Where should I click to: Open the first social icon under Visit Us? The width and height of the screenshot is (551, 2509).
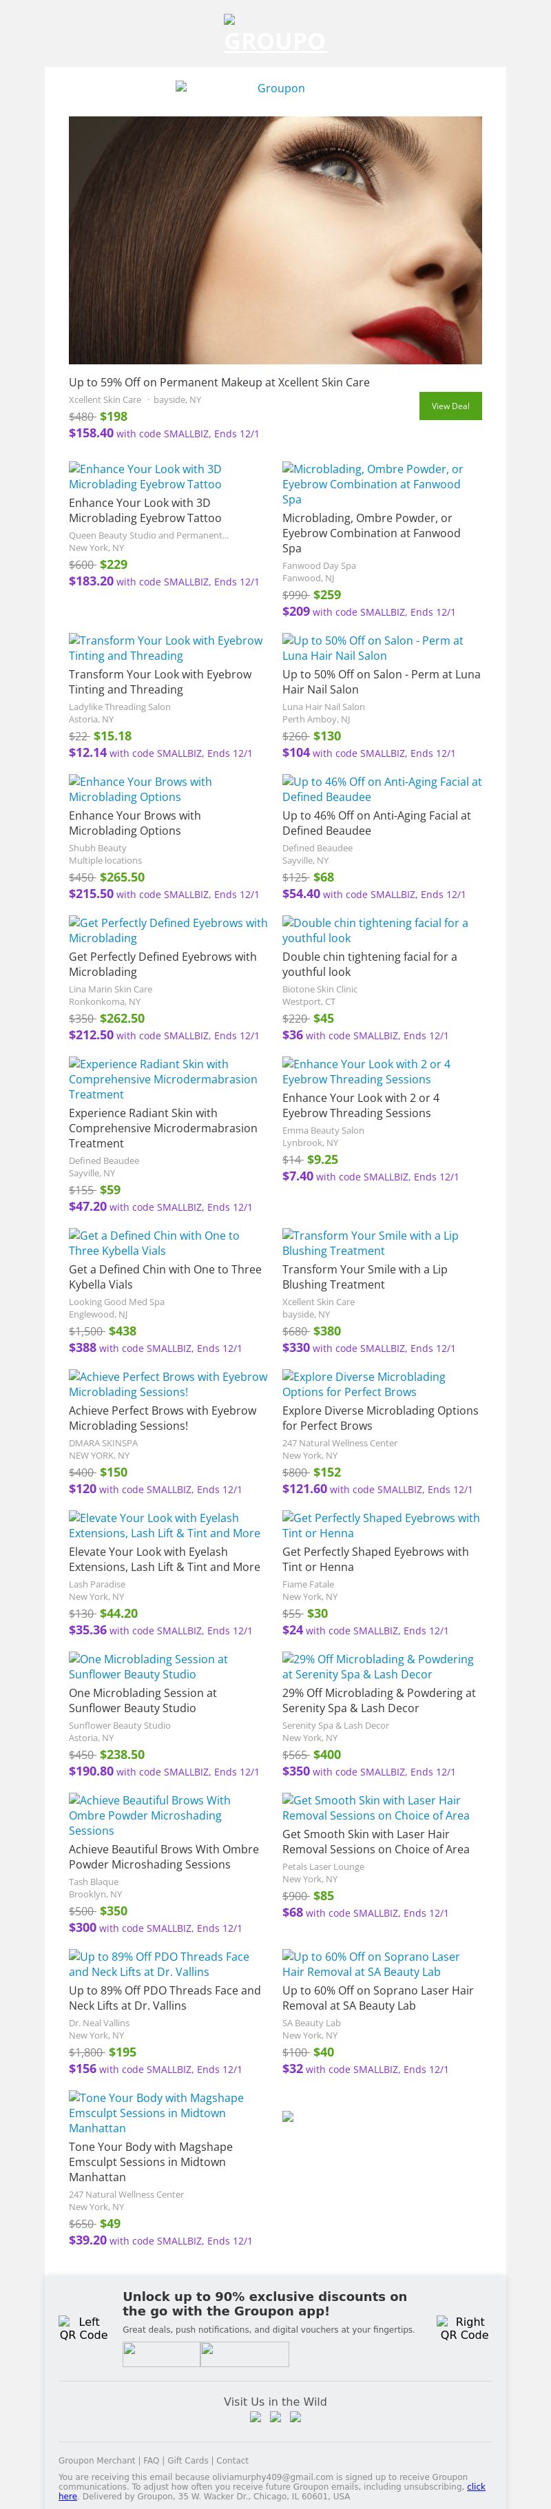(255, 2417)
